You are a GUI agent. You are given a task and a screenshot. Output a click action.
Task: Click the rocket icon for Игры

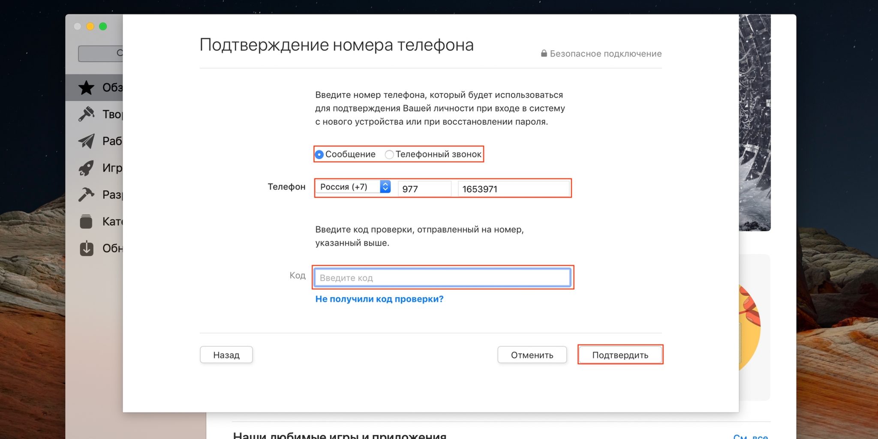coord(86,168)
